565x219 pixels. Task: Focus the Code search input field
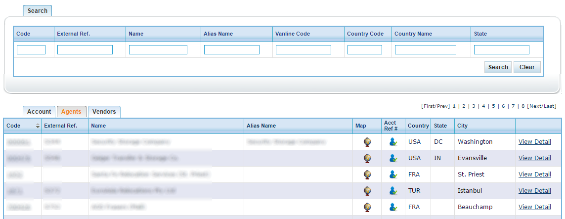31,50
